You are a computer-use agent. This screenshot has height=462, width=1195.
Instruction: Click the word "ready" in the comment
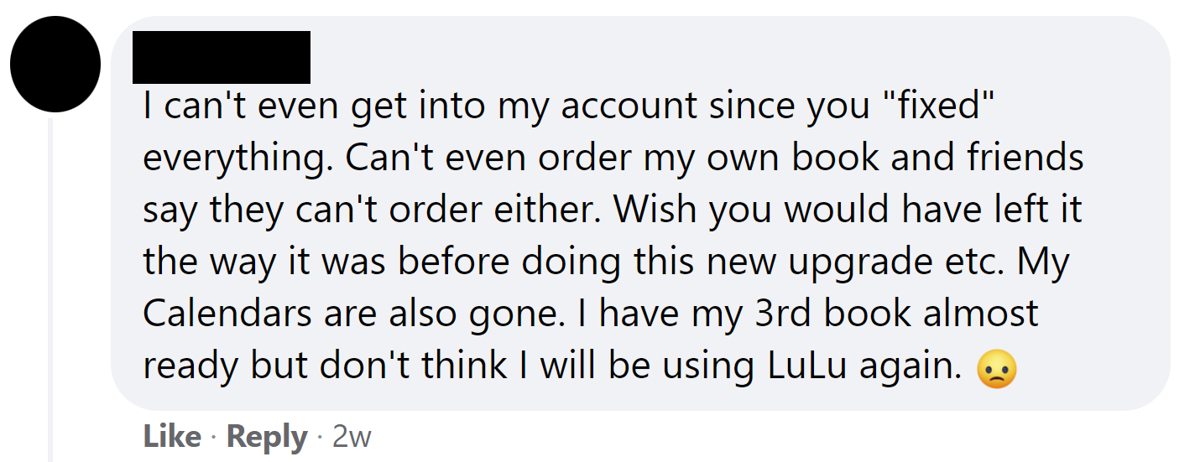(187, 366)
